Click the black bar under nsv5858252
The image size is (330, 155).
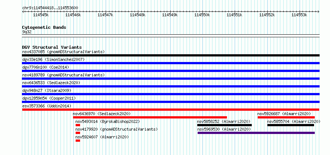pos(225,125)
